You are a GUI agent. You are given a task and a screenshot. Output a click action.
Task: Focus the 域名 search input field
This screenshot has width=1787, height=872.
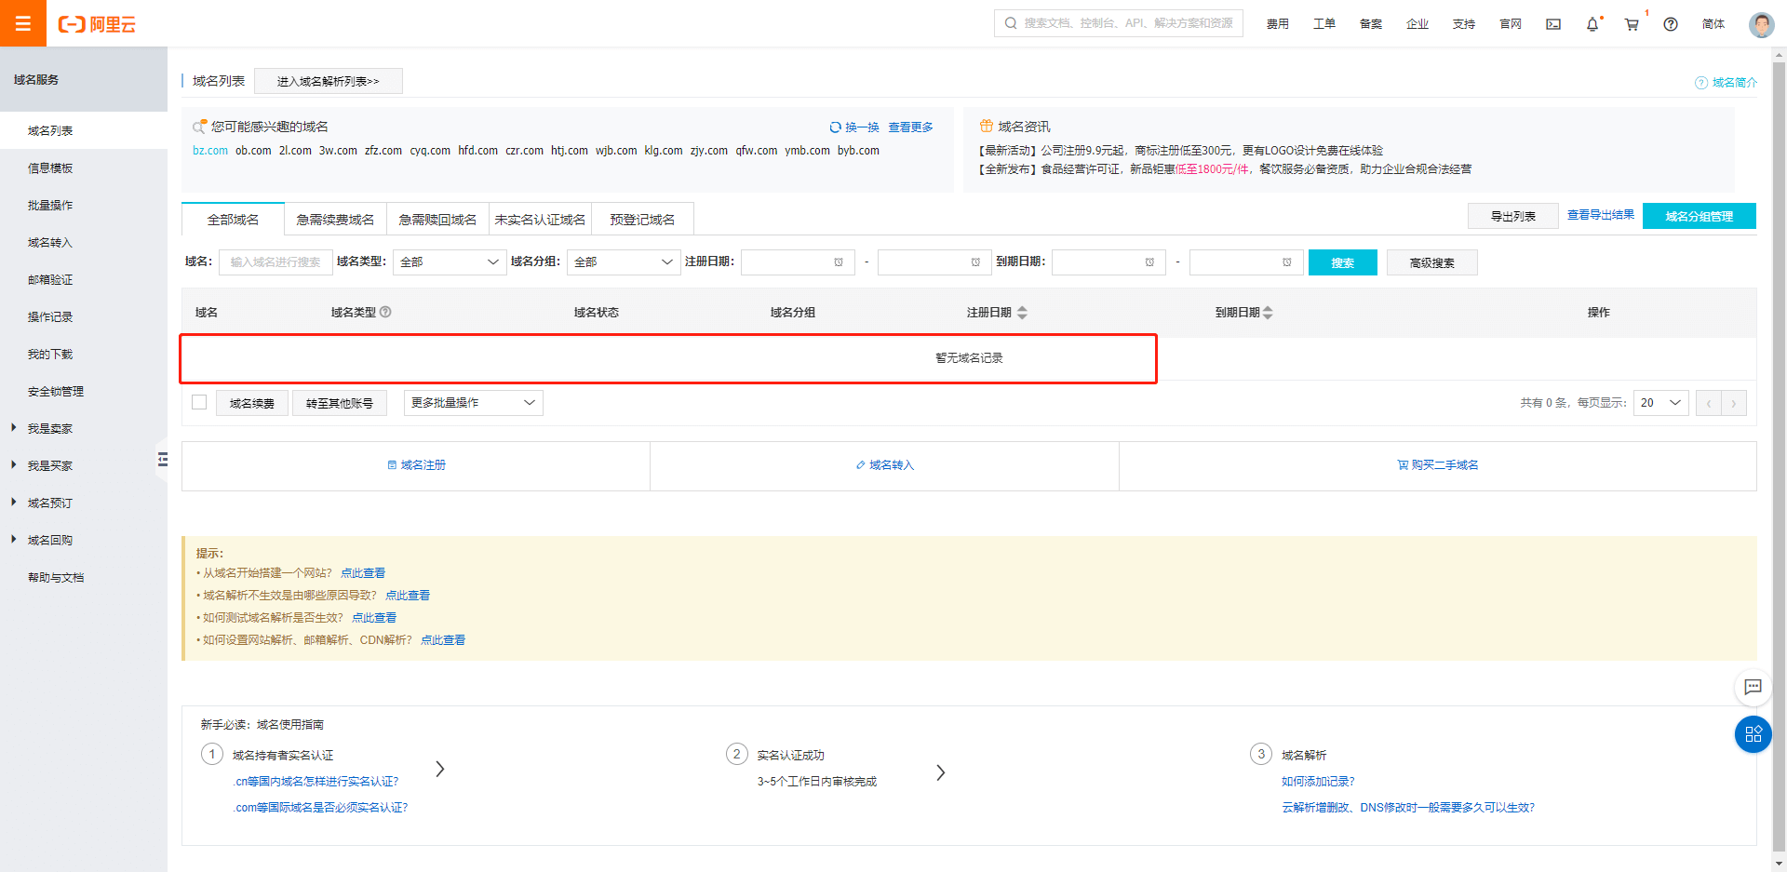[x=275, y=262]
